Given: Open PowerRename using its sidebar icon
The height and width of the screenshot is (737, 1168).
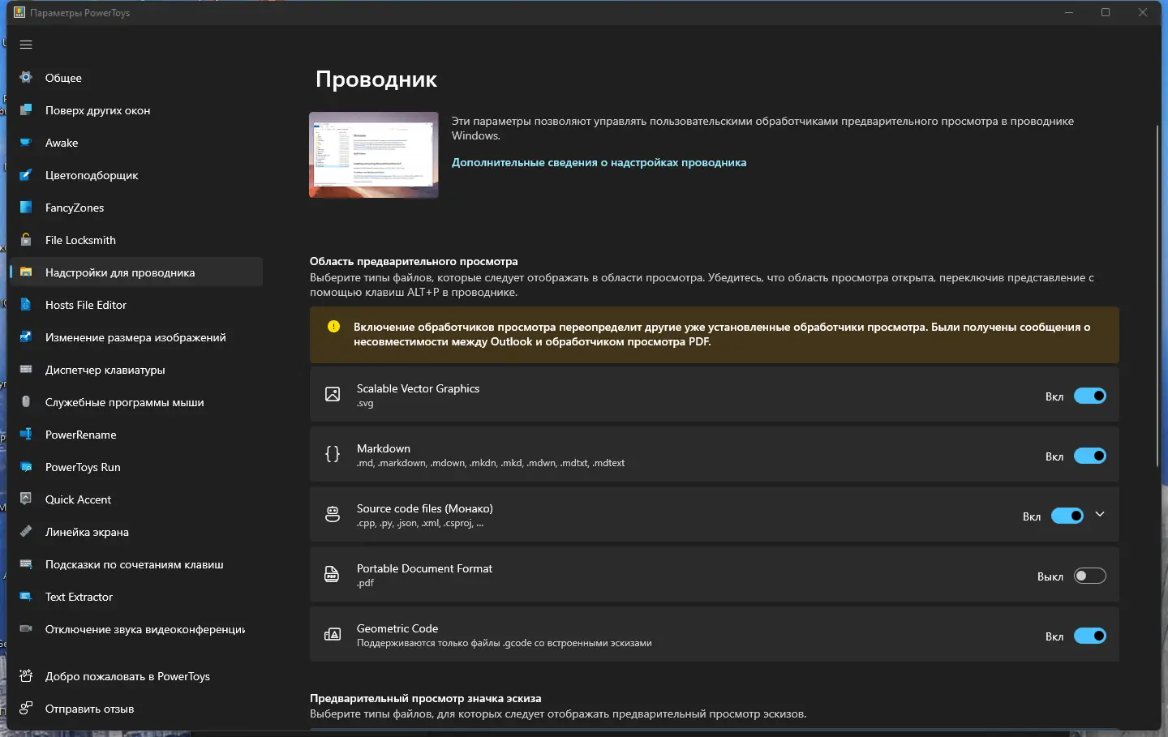Looking at the screenshot, I should (x=25, y=435).
